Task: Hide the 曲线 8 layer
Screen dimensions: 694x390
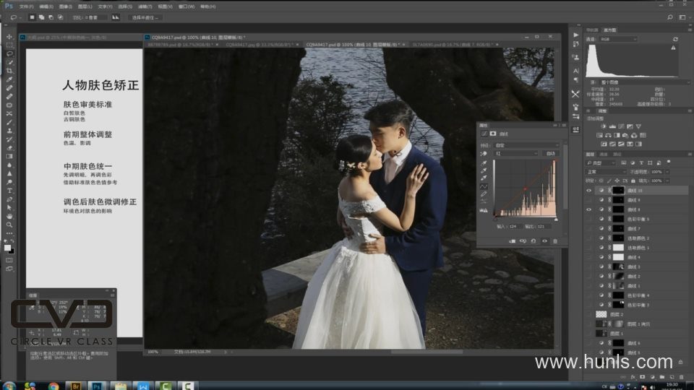Action: click(x=588, y=209)
